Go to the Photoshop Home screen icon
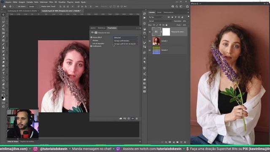The image size is (270, 152). click(5, 6)
